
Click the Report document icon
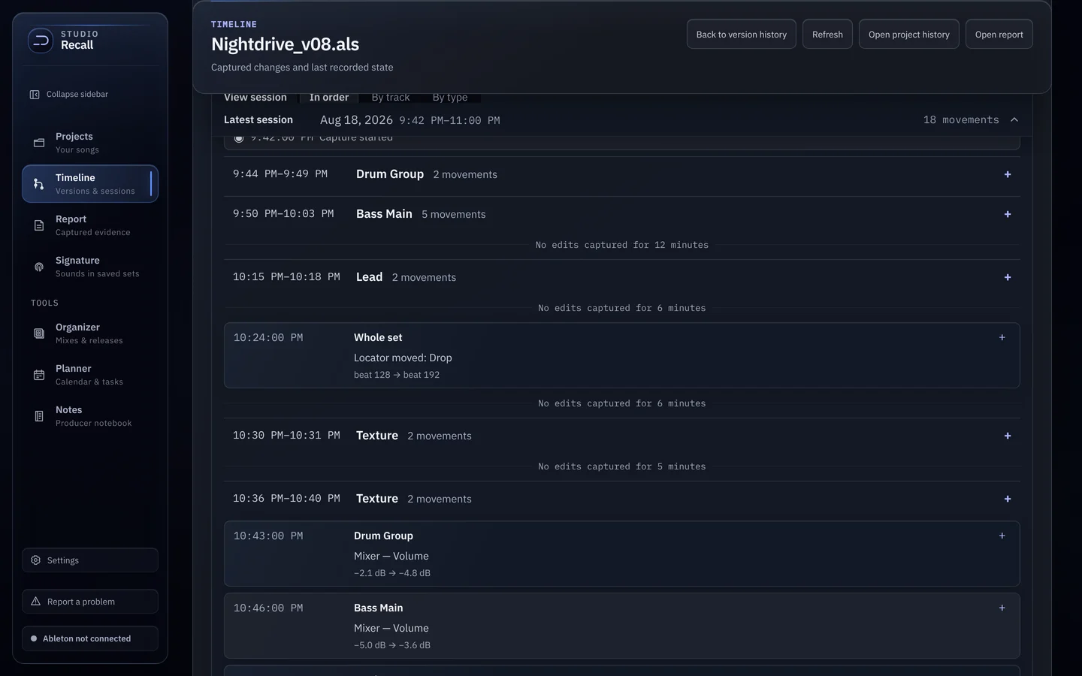tap(39, 225)
